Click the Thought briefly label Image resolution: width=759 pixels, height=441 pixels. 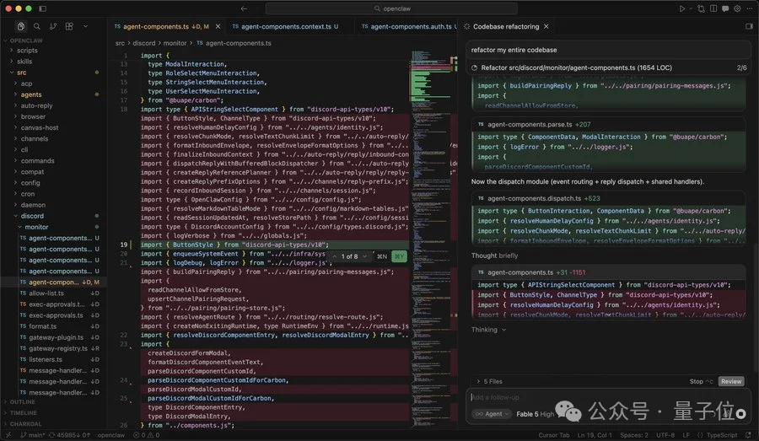tap(494, 255)
